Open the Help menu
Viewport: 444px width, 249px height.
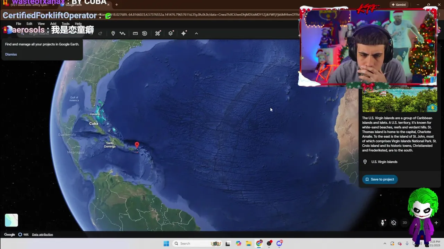(x=78, y=24)
